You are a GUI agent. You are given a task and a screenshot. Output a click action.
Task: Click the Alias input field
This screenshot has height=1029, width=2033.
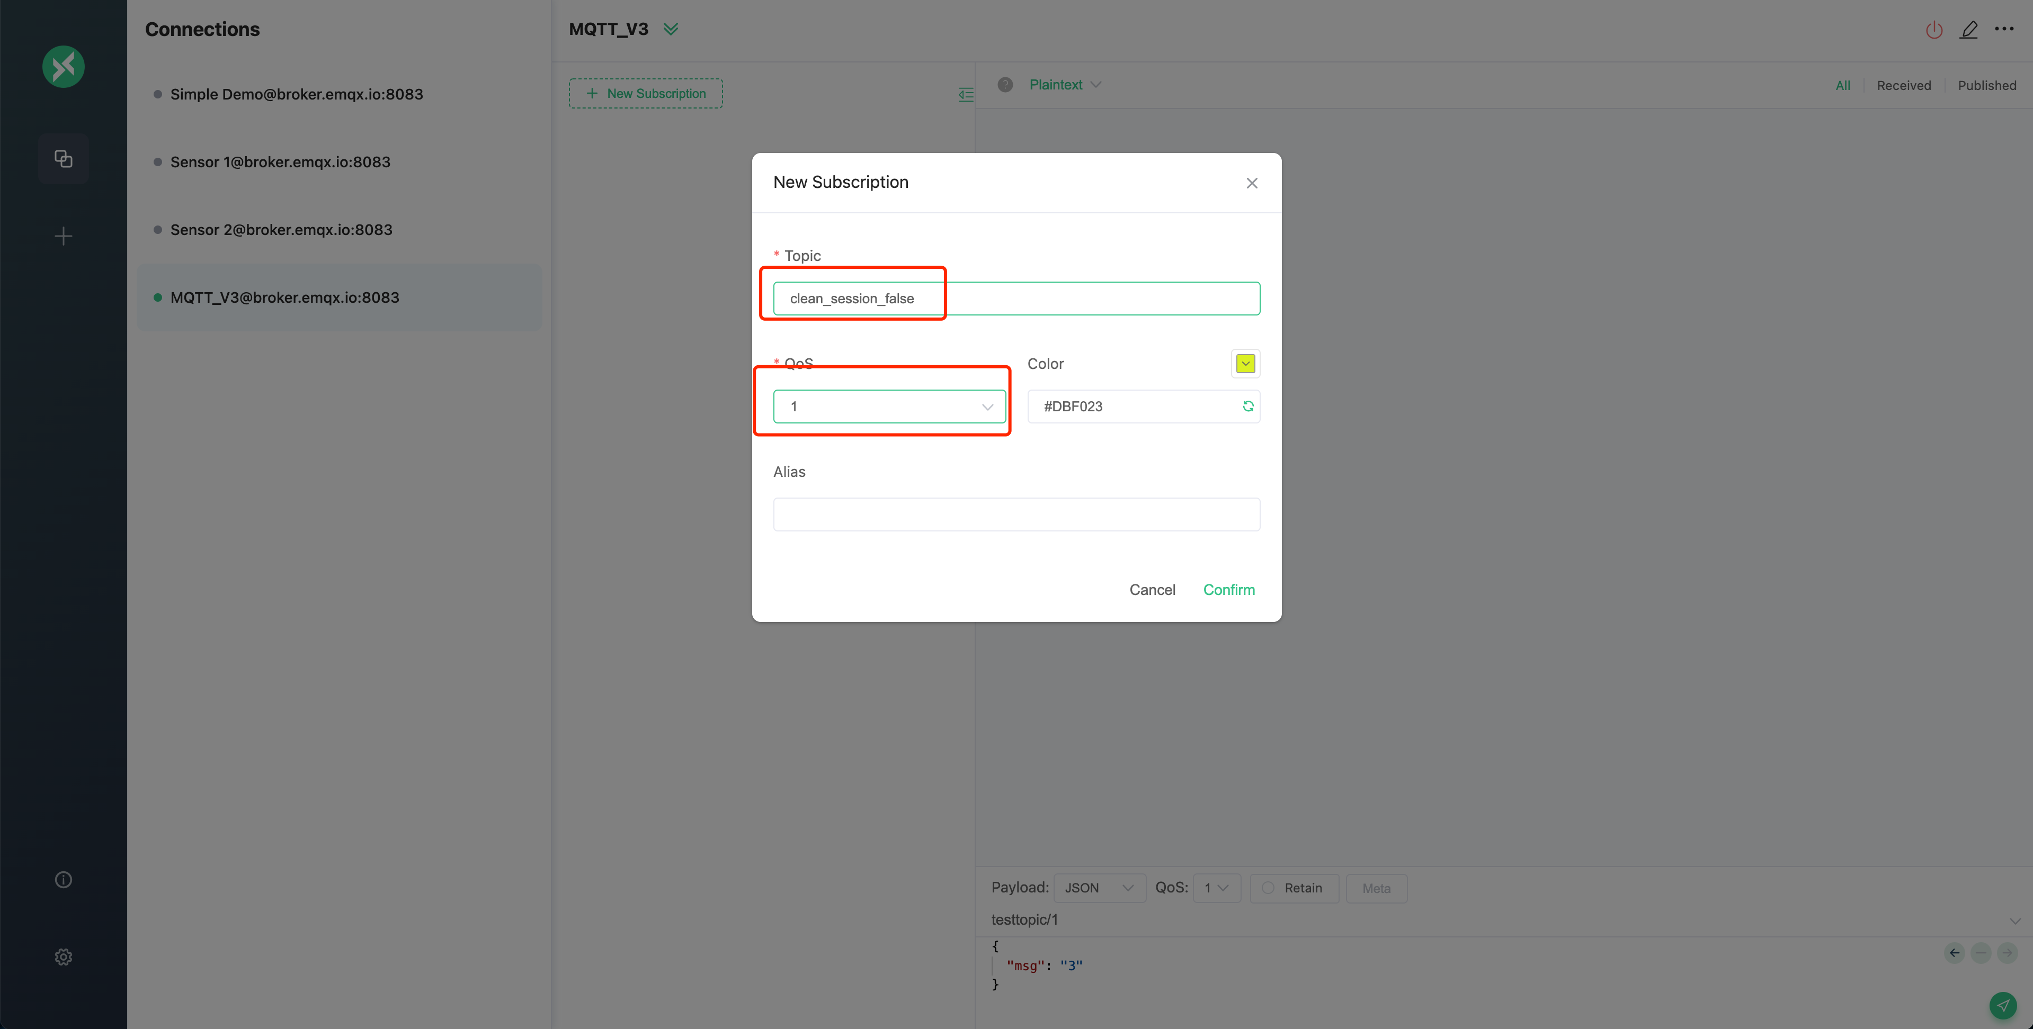pyautogui.click(x=1016, y=513)
